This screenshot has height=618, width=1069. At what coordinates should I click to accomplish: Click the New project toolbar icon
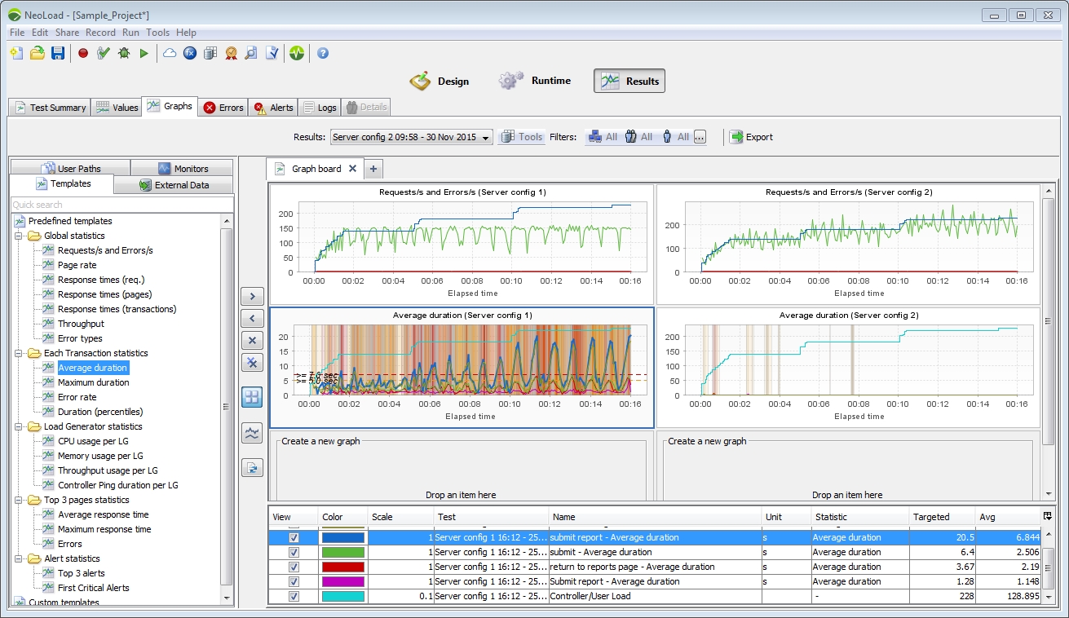(16, 53)
